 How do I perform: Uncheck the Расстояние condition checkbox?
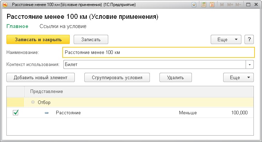tap(16, 113)
